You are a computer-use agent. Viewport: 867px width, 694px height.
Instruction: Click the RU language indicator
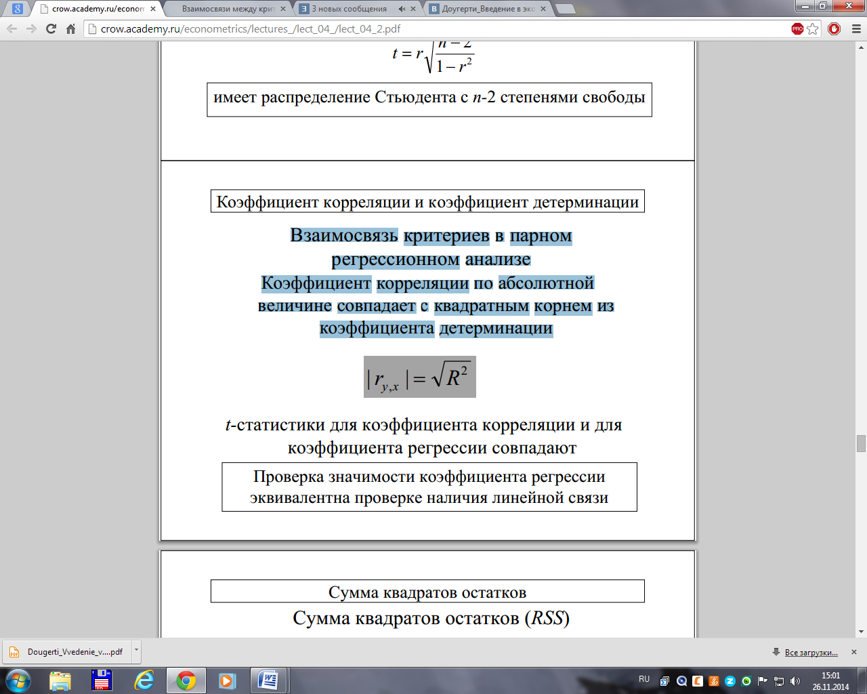pyautogui.click(x=644, y=679)
